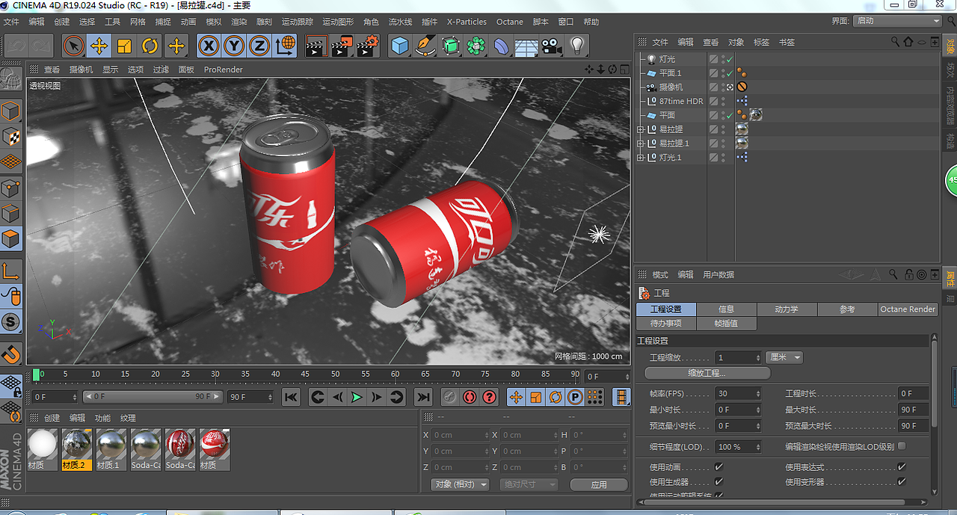Screen dimensions: 957x515
Task: Activate the Rotate tool in the top toolbar
Action: [x=150, y=46]
